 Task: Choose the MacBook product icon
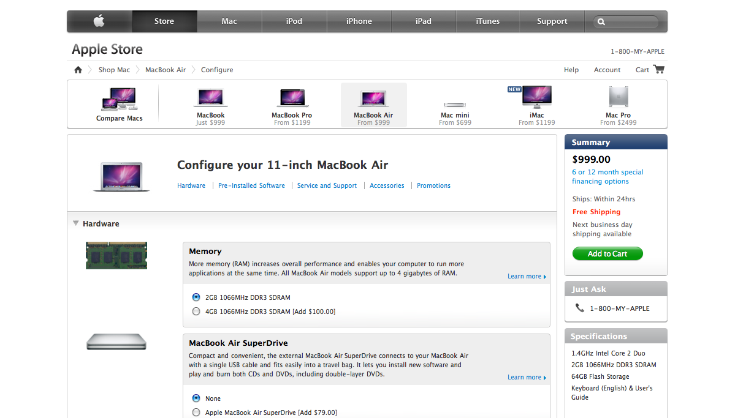[x=210, y=97]
